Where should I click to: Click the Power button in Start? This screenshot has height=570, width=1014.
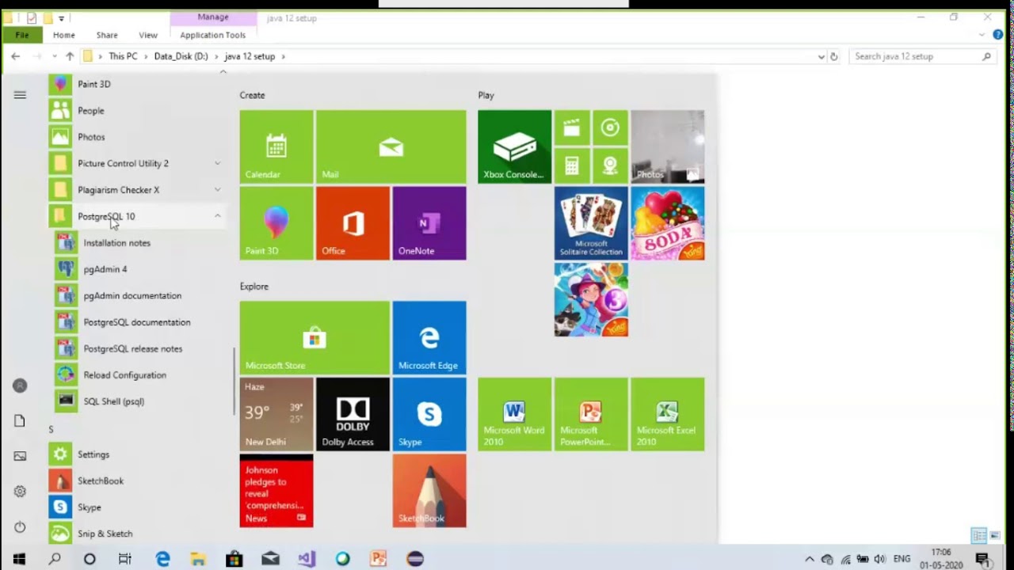click(x=20, y=527)
